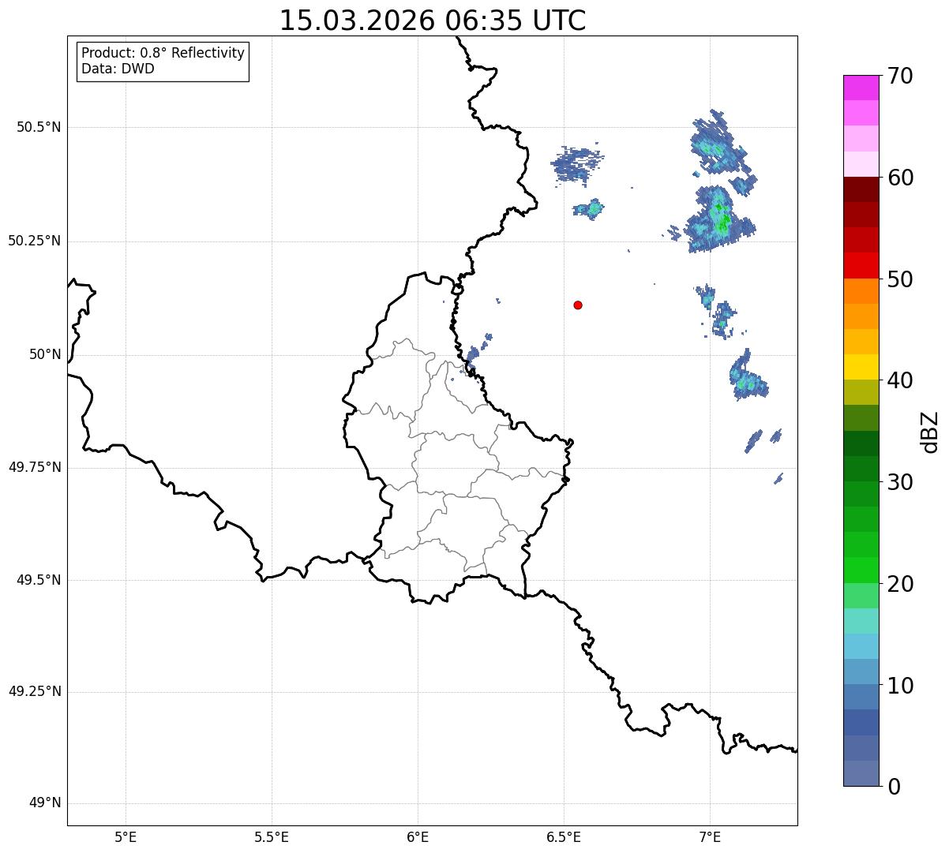The width and height of the screenshot is (949, 853).
Task: Click the Product: 0.8° Reflectivity label
Action: click(x=163, y=53)
